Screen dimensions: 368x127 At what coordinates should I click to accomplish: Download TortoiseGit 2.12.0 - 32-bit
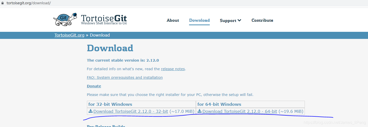pyautogui.click(x=131, y=111)
